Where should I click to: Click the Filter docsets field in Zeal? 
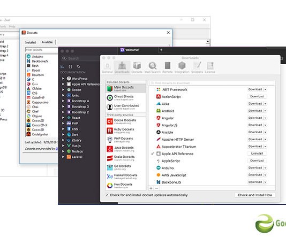point(42,50)
